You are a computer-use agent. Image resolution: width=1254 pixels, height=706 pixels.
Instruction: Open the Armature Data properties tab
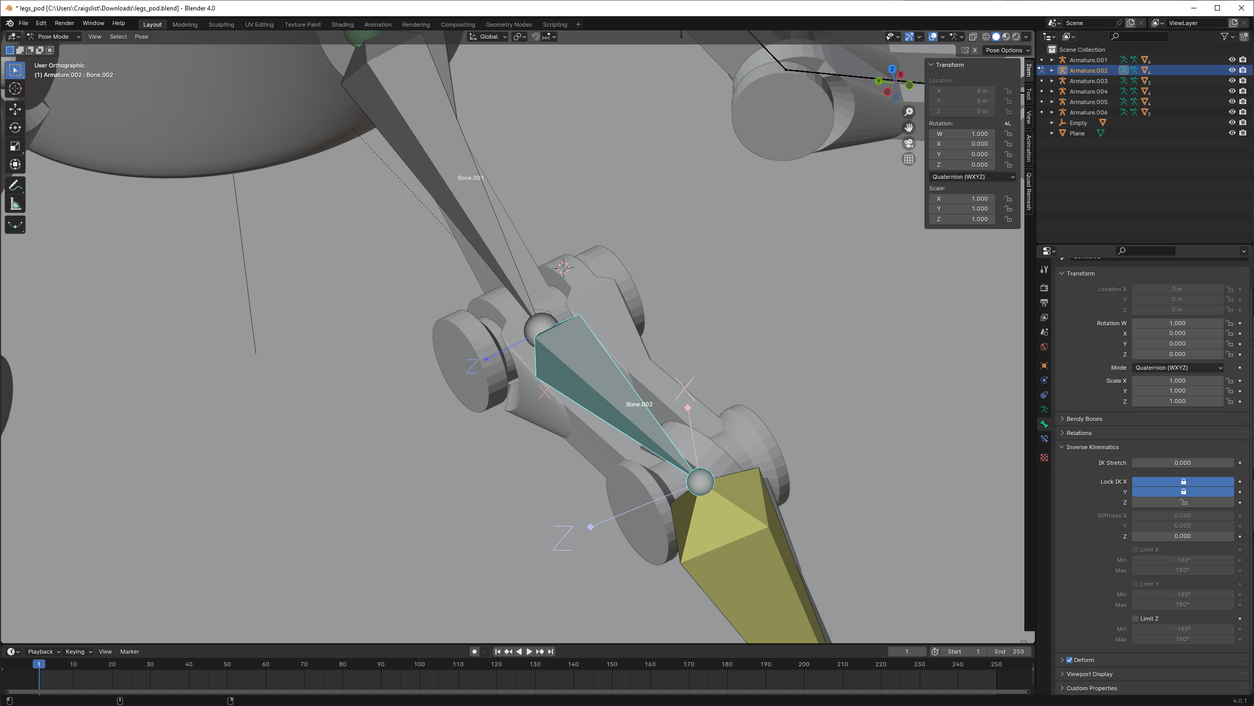pyautogui.click(x=1044, y=409)
